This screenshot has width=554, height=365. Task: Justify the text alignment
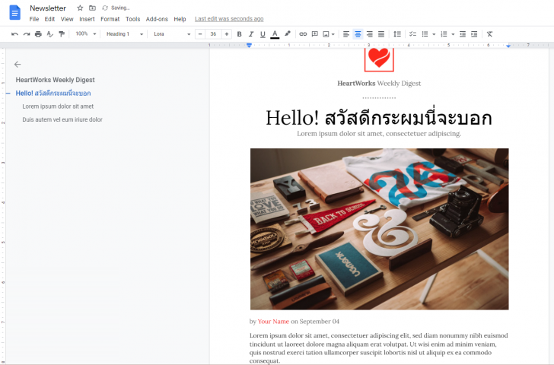[381, 34]
